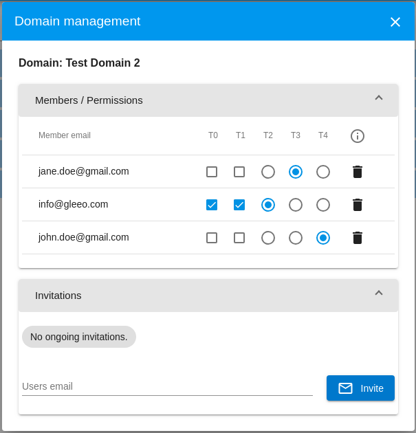The height and width of the screenshot is (433, 416).
Task: Close the Domain management dialog
Action: 395,22
